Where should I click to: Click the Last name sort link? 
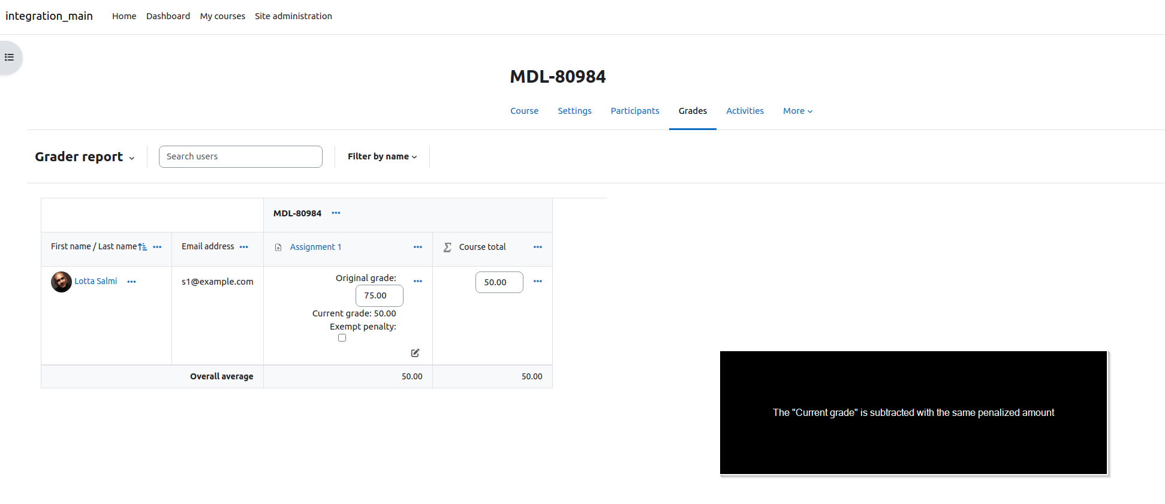click(118, 246)
